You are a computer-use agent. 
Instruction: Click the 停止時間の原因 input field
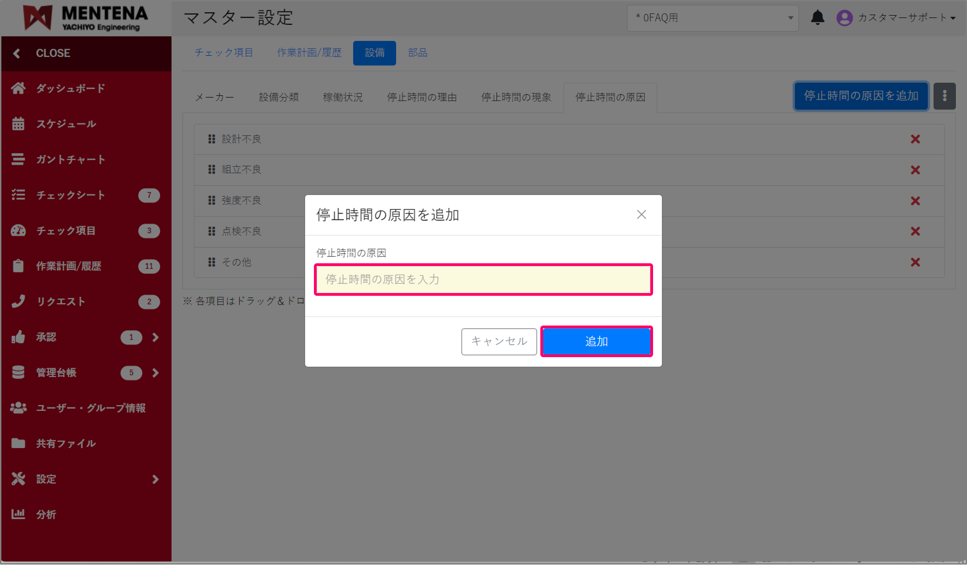pyautogui.click(x=483, y=279)
